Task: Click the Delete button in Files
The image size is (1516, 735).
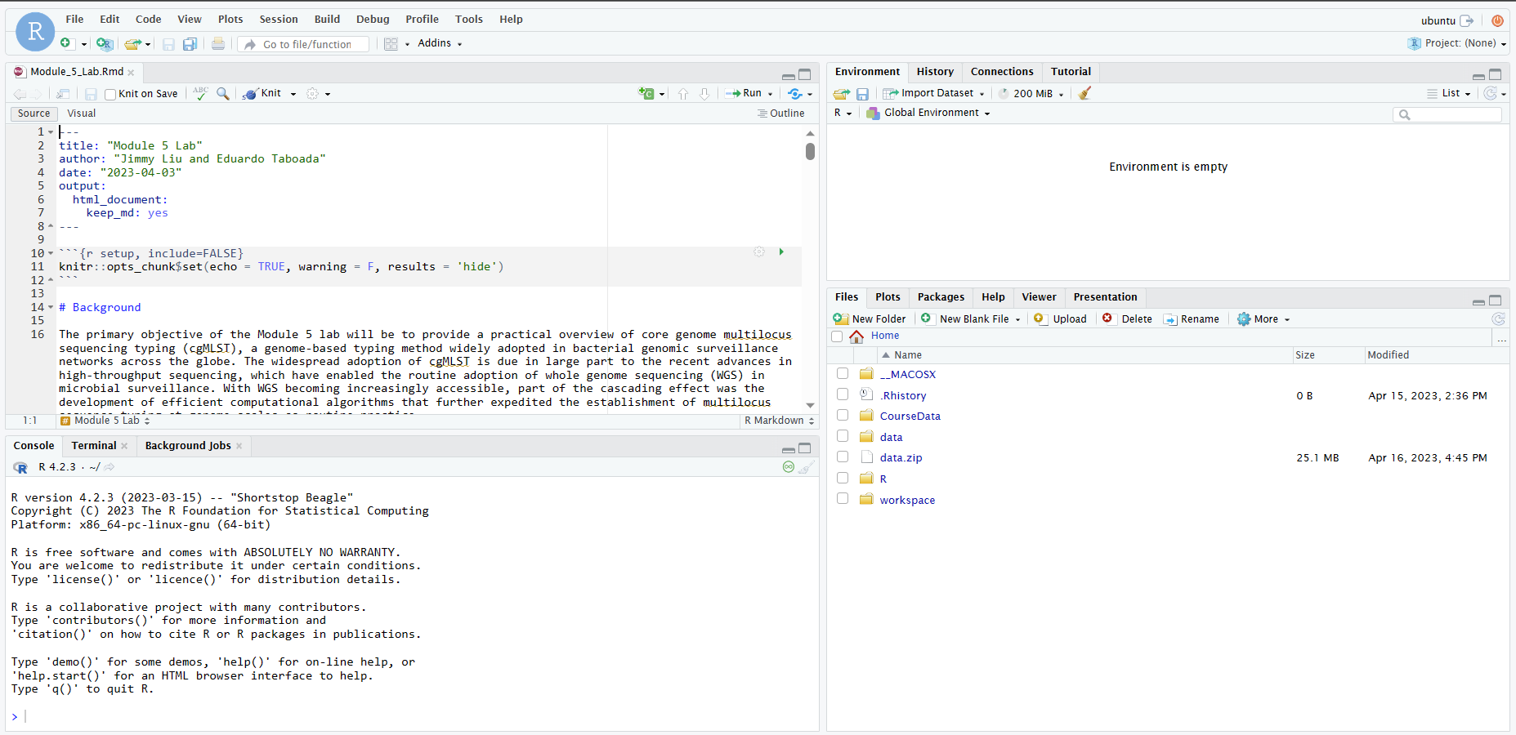Action: (x=1127, y=319)
